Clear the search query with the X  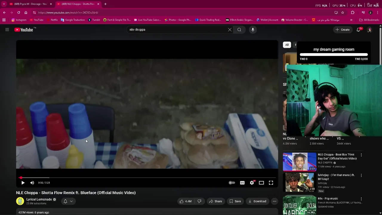(230, 30)
